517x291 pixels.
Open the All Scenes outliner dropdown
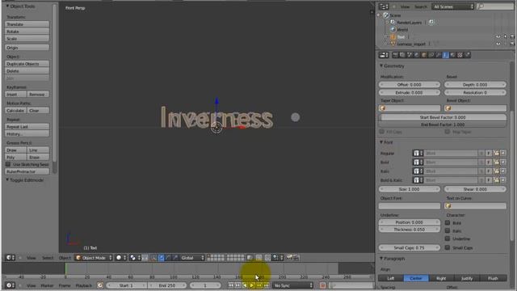[452, 6]
